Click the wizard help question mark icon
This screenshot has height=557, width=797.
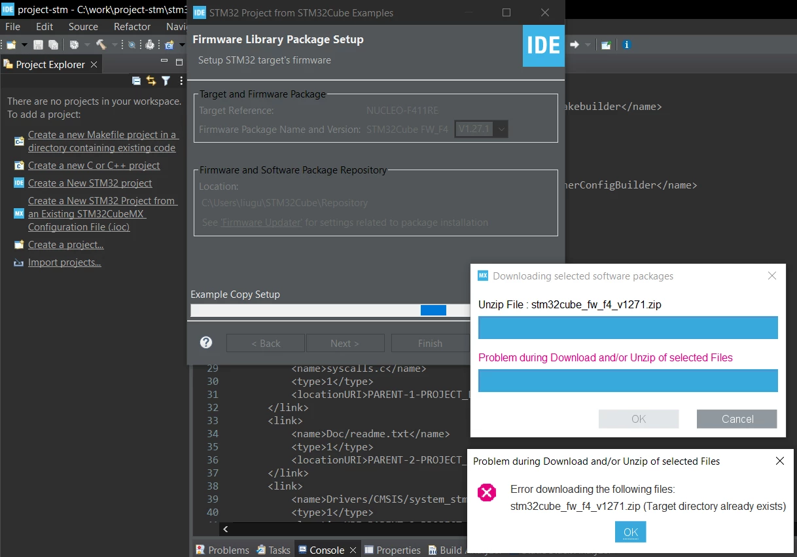[x=206, y=342]
